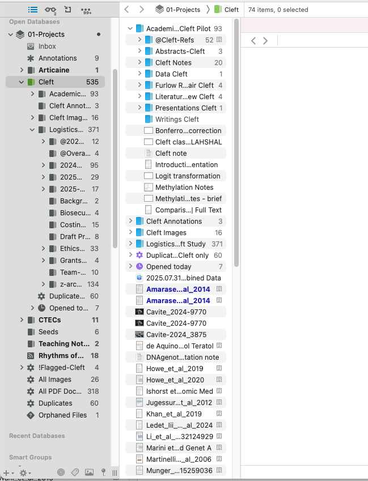This screenshot has height=481, width=368.
Task: Expand the Opened today smart group in list
Action: (x=130, y=266)
